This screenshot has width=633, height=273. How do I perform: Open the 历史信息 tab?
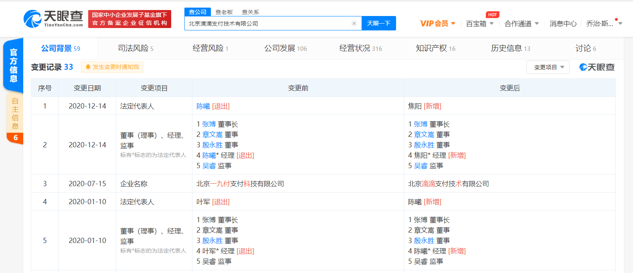tap(510, 48)
